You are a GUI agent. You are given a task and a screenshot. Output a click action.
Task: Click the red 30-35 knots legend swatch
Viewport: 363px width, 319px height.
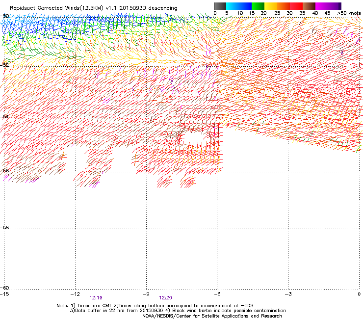point(296,6)
